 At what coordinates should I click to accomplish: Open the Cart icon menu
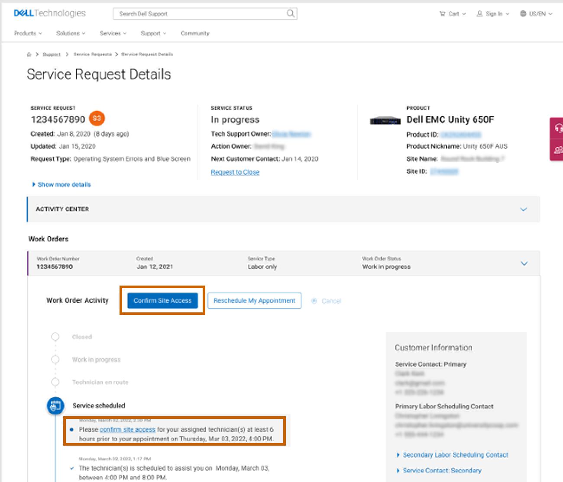pyautogui.click(x=442, y=14)
